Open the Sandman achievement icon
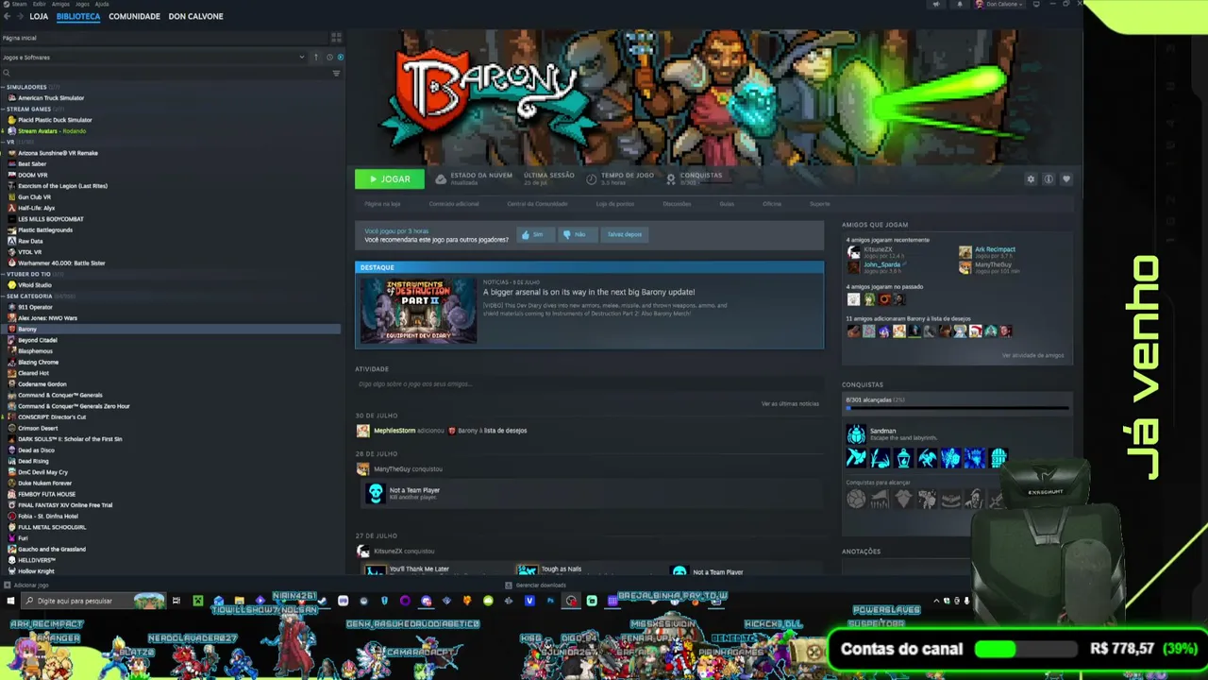 (x=856, y=434)
